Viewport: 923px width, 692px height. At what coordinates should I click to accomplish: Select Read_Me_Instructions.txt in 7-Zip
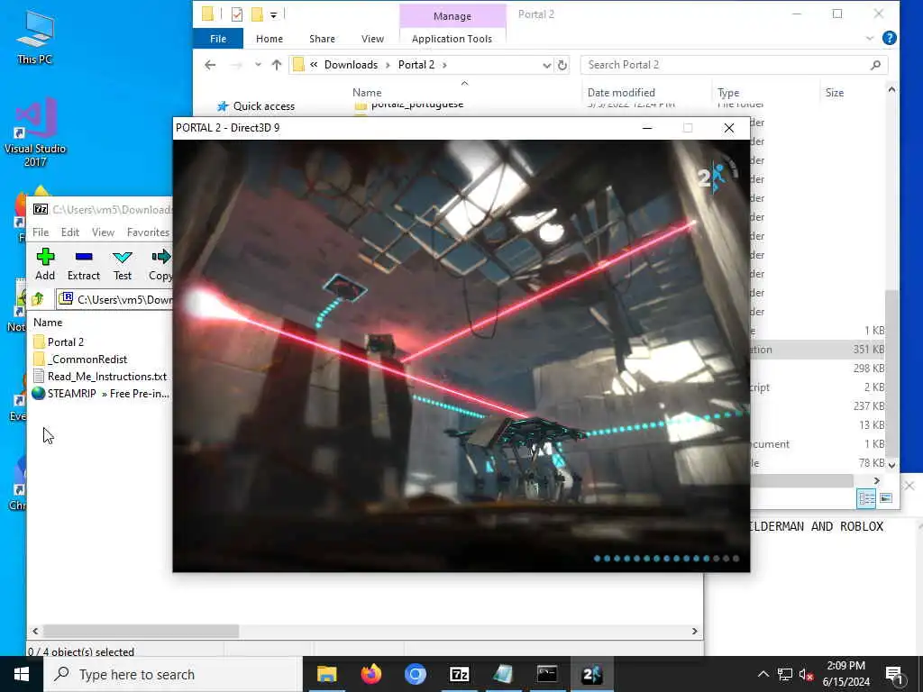click(x=99, y=376)
